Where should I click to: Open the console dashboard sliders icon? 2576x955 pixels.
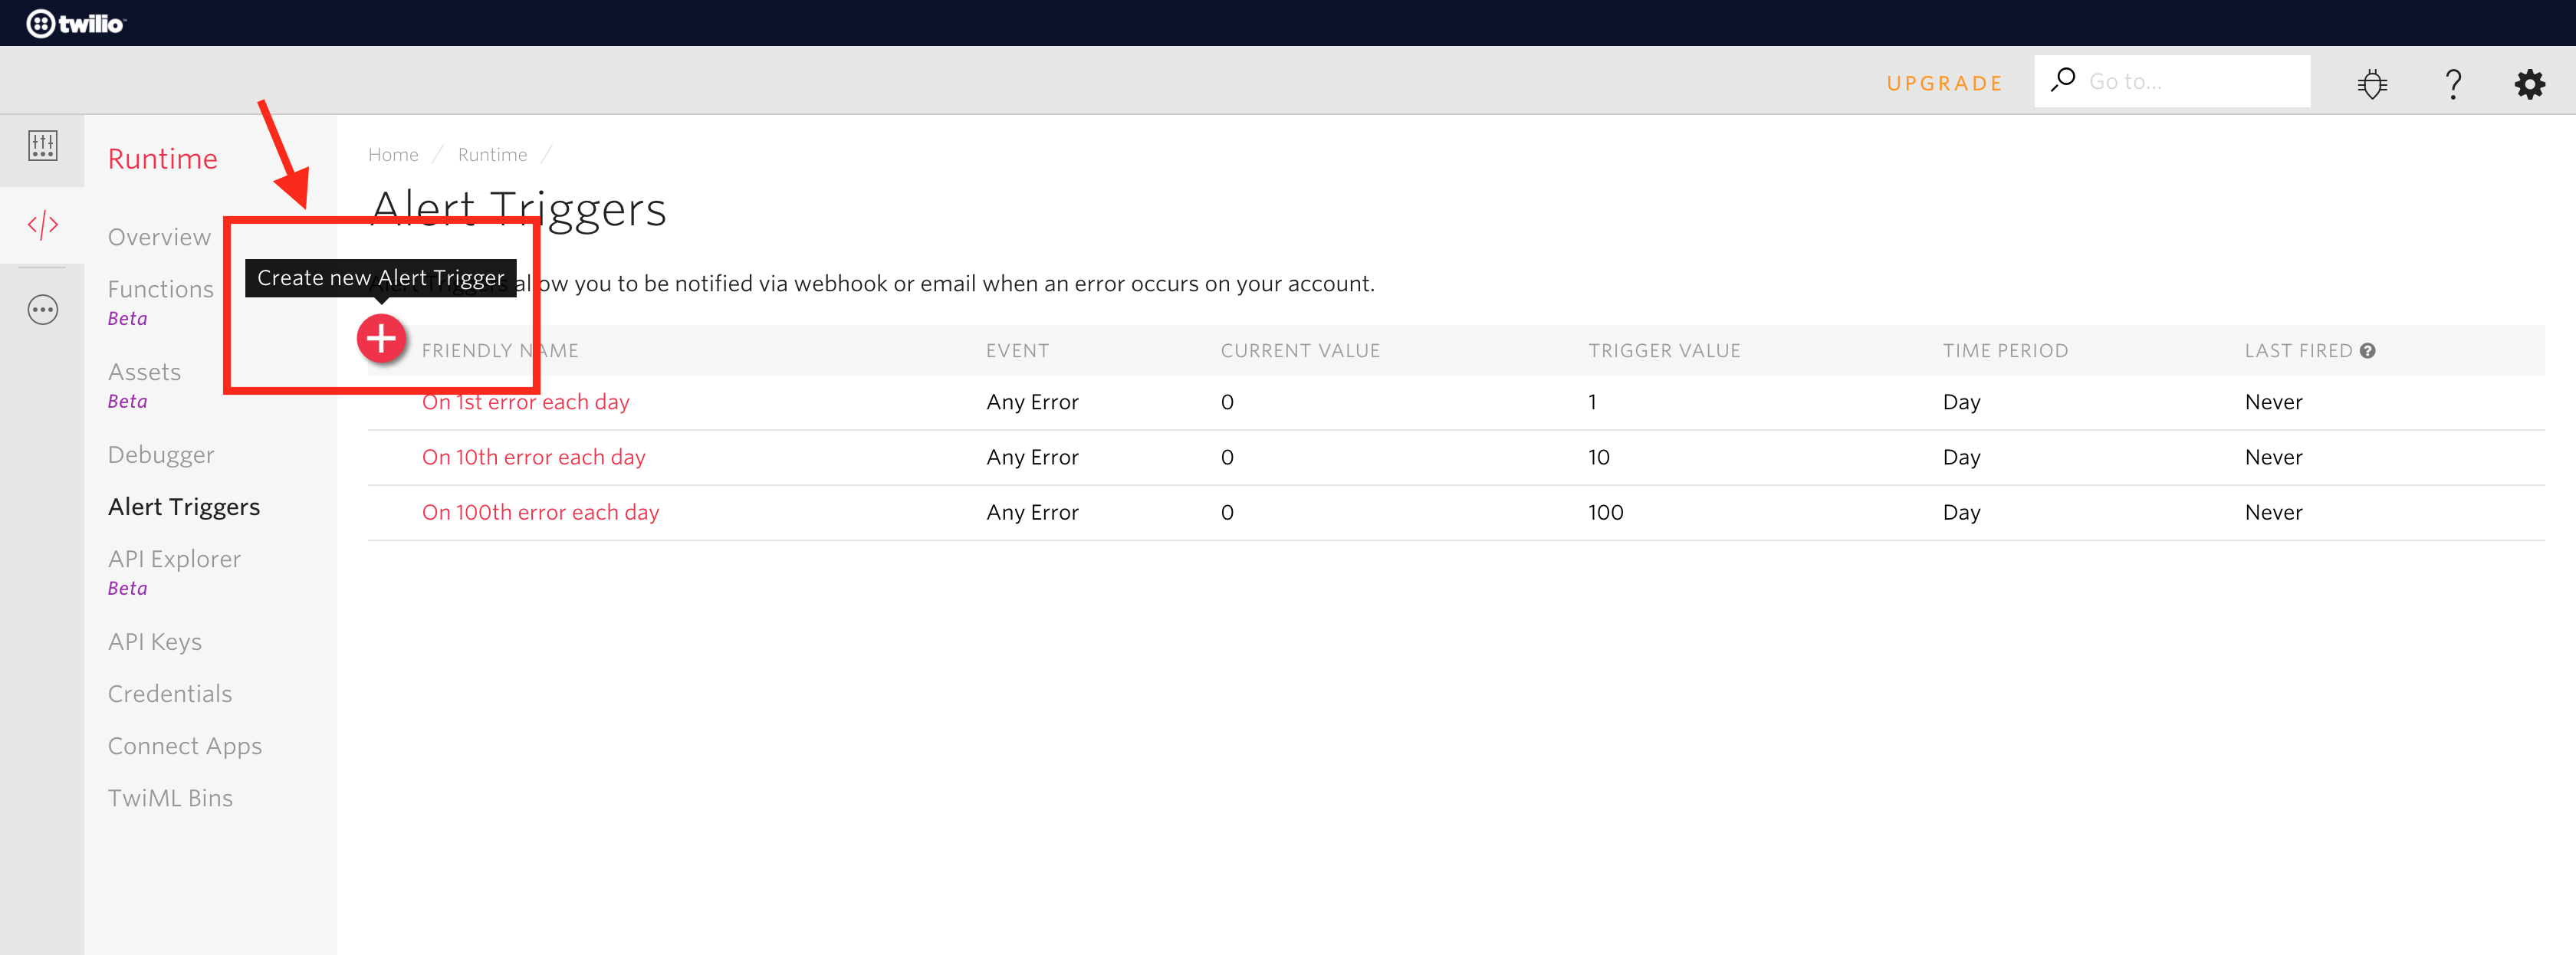point(42,146)
